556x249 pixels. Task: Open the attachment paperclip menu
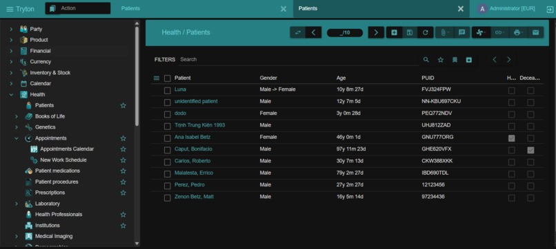[444, 32]
